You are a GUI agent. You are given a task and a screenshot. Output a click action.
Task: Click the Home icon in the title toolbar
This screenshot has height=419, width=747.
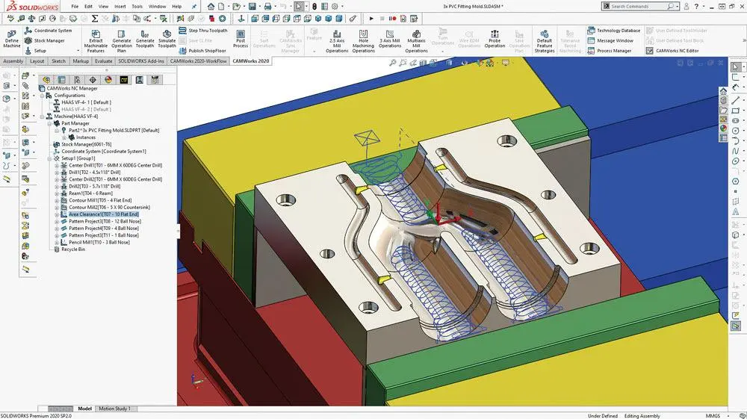211,7
